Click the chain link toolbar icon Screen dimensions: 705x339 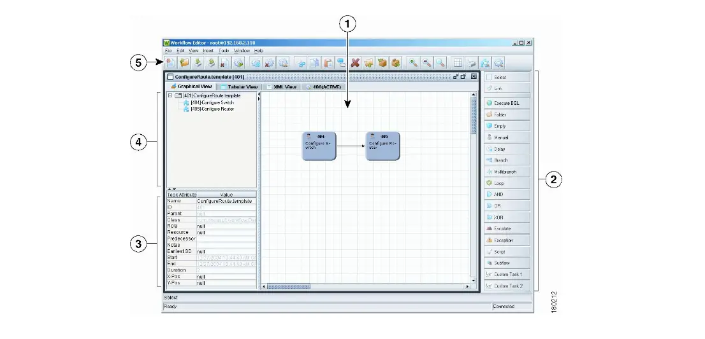click(301, 63)
